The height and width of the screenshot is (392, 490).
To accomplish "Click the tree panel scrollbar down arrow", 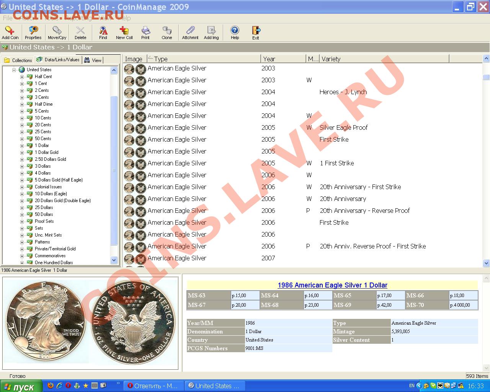I will [x=114, y=260].
